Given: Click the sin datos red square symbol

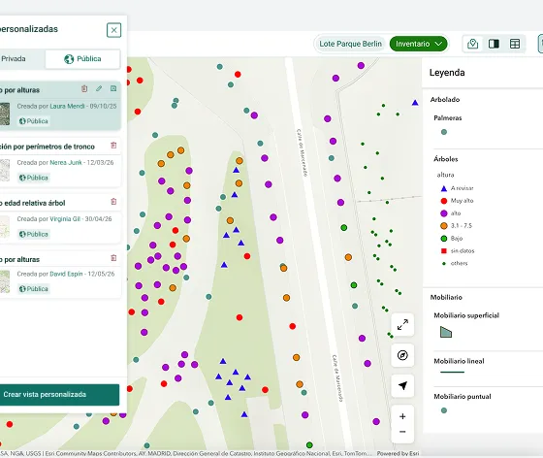Looking at the screenshot, I should (444, 250).
